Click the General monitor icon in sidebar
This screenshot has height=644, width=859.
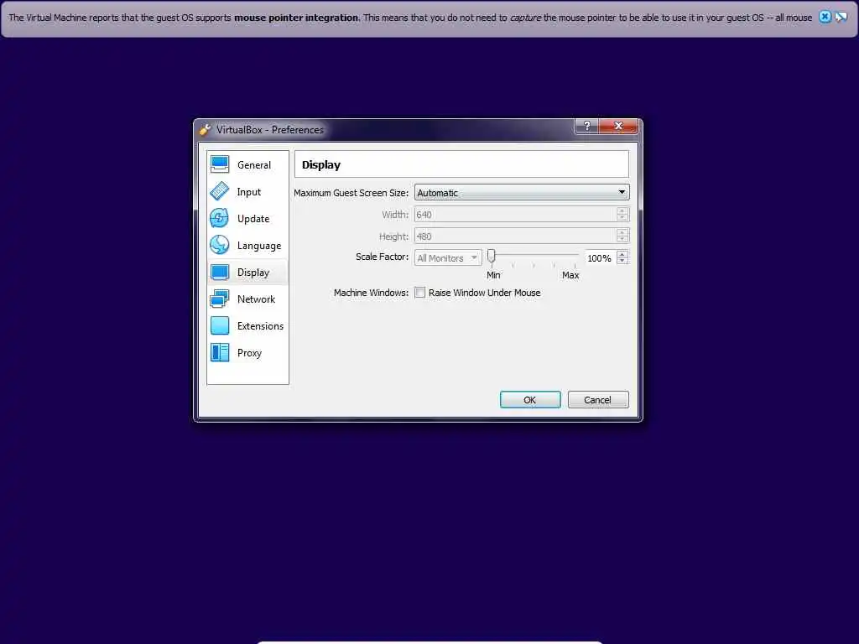220,164
